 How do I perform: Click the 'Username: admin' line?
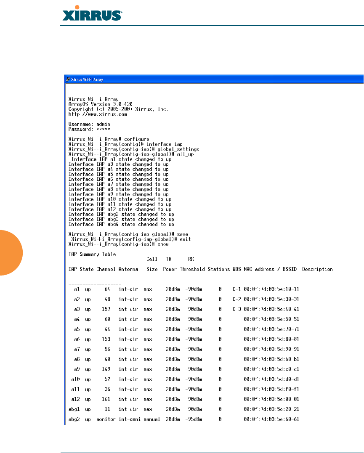(x=89, y=124)
